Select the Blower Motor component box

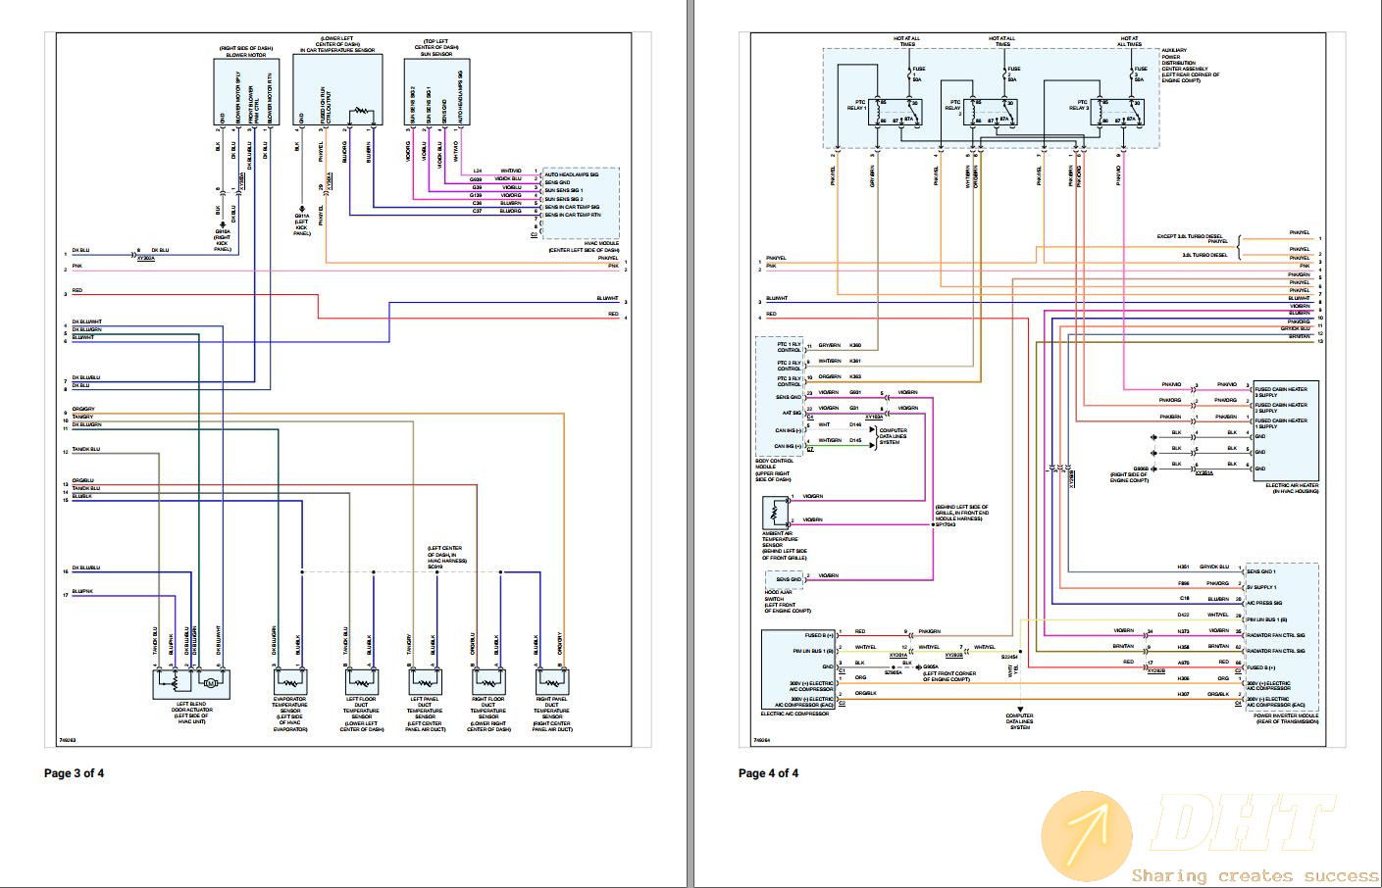pos(246,92)
